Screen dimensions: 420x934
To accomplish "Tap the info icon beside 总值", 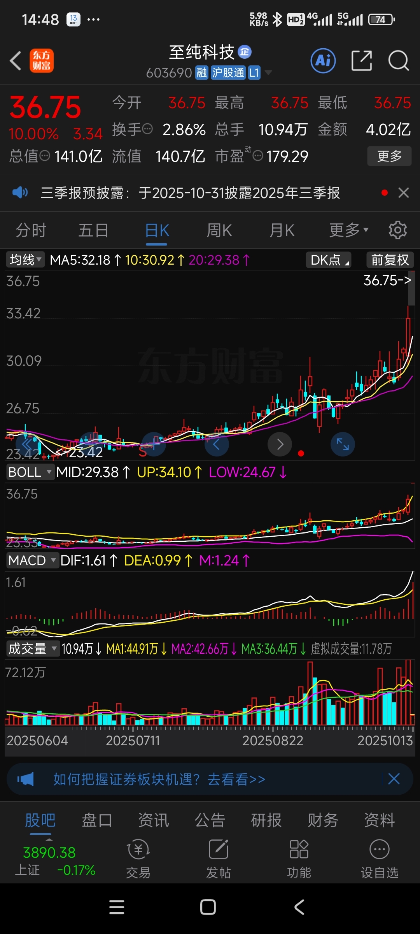I will [45, 156].
